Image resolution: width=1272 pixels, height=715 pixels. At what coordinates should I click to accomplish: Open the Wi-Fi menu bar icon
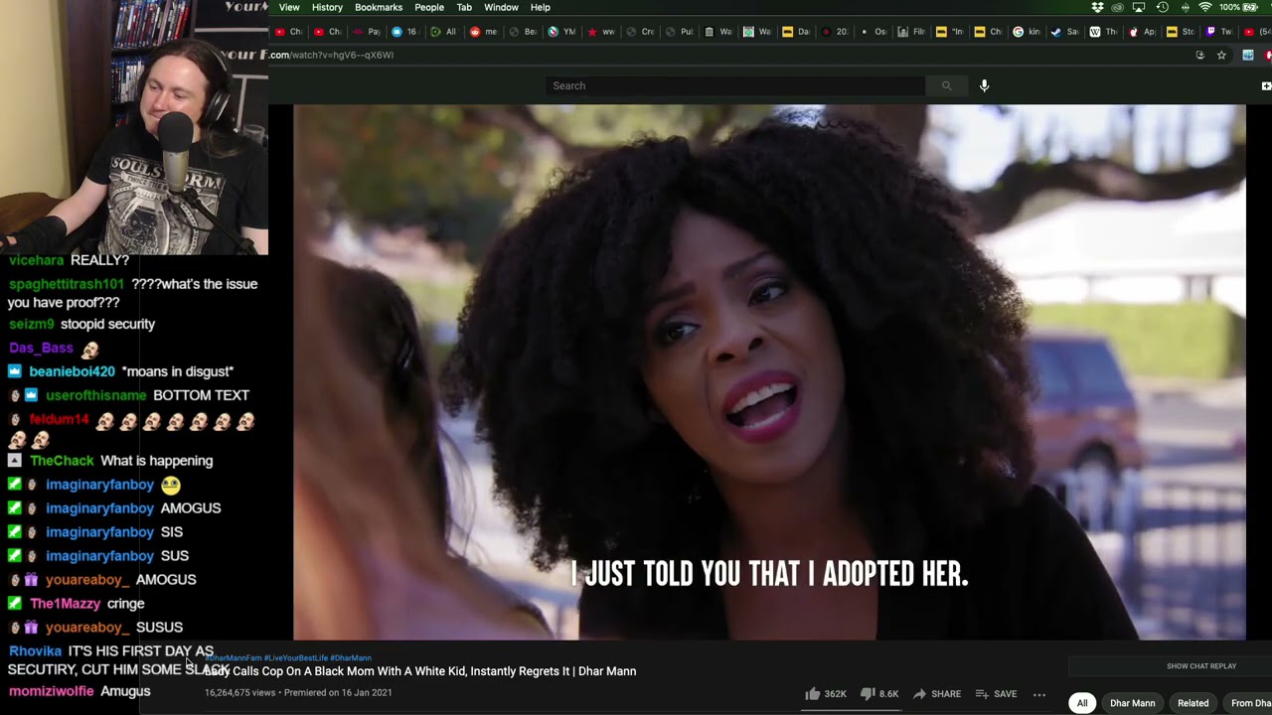(1205, 7)
